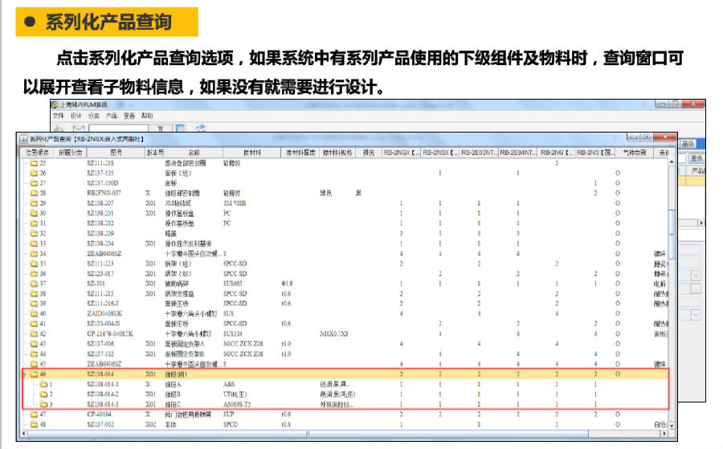
Task: Click the folder icon of row 38
Action: 34,294
